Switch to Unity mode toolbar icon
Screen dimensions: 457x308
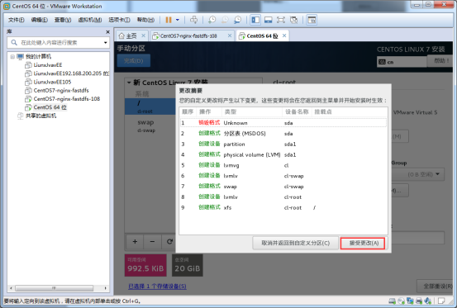point(294,20)
